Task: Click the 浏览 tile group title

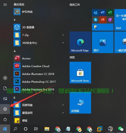Action: click(72, 57)
